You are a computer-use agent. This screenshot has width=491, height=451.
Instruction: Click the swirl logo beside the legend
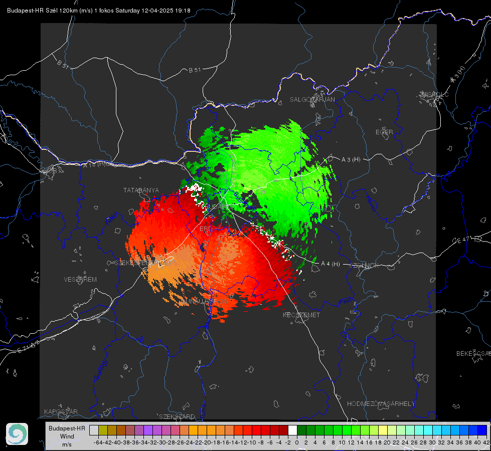tap(17, 434)
